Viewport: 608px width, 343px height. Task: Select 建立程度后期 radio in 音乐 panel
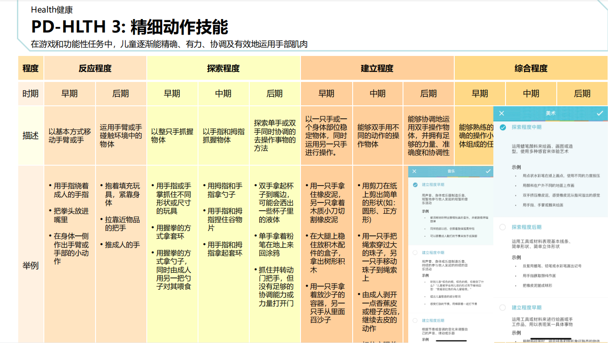(x=415, y=320)
